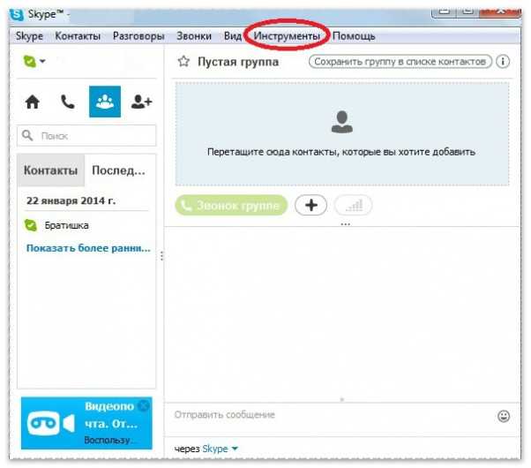
Task: Switch to the Послед... tab
Action: [x=118, y=170]
